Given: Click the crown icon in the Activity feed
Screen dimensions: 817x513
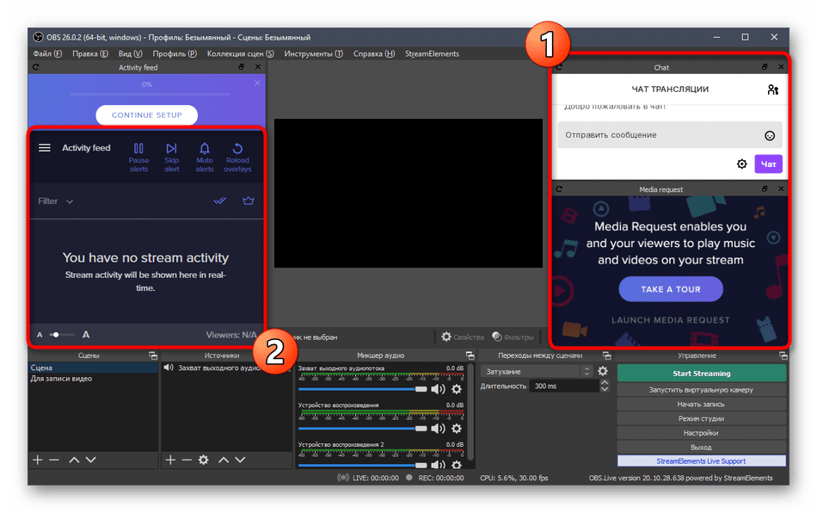Looking at the screenshot, I should click(x=249, y=201).
